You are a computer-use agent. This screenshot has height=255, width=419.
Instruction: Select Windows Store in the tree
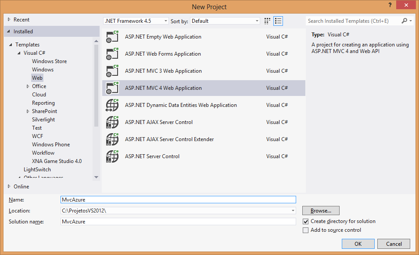point(50,61)
